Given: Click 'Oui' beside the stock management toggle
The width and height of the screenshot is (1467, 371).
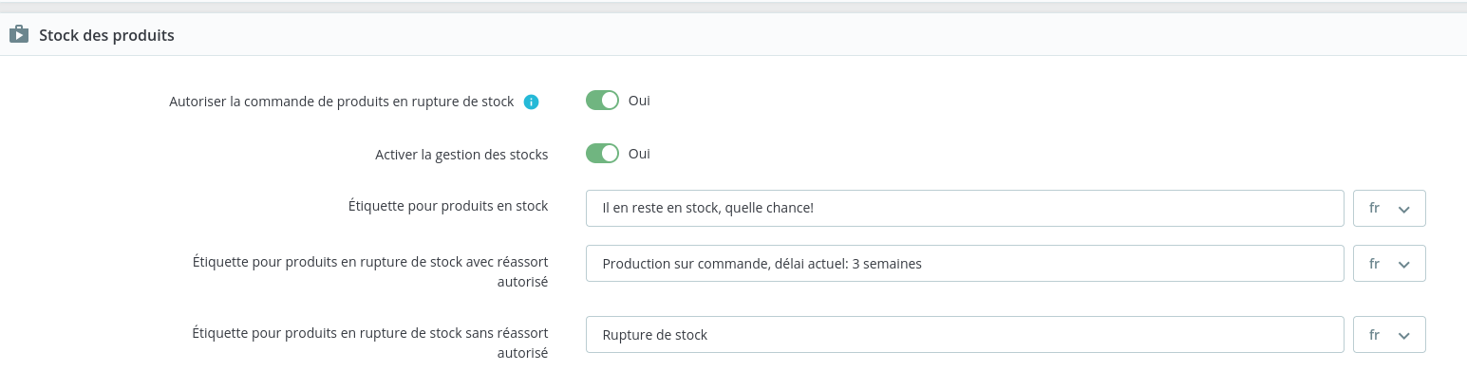Looking at the screenshot, I should pyautogui.click(x=639, y=154).
